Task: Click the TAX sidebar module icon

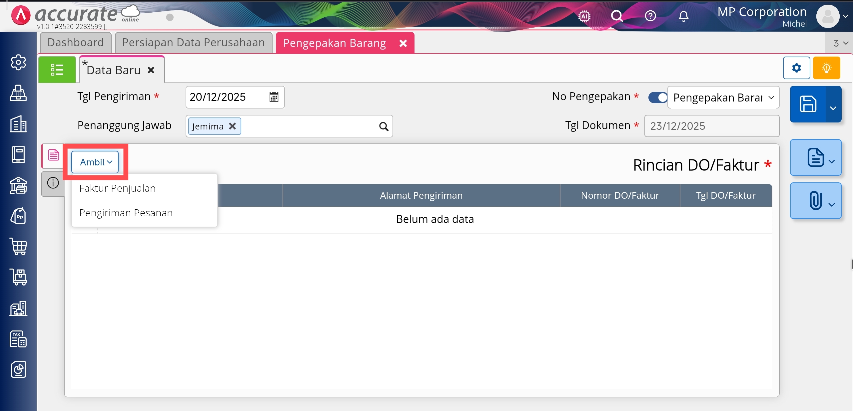Action: coord(18,339)
